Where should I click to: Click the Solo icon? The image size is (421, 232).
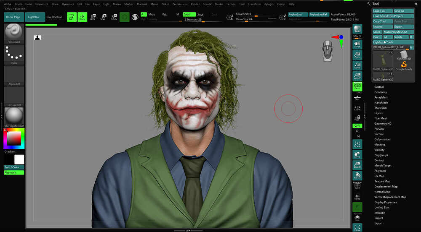point(357,217)
